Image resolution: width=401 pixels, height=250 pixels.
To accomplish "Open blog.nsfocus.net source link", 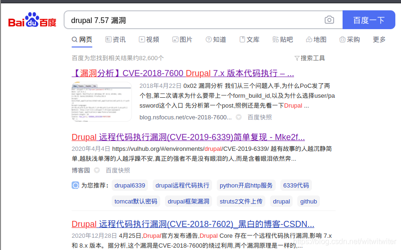I will [185, 117].
